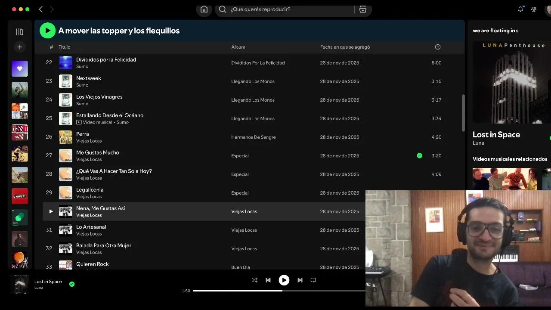Open Liked Songs heart playlist
Viewport: 551px width, 310px height.
[x=20, y=69]
